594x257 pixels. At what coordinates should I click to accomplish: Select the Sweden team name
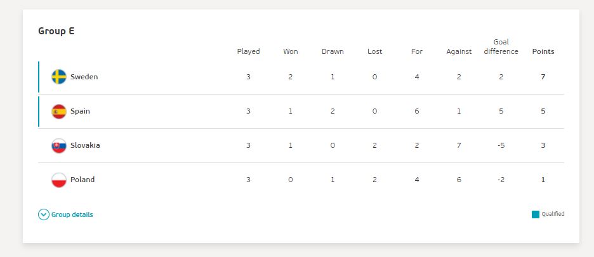[x=84, y=77]
